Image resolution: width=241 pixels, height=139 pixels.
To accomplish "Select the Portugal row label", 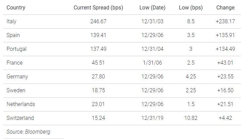I will tap(16, 49).
